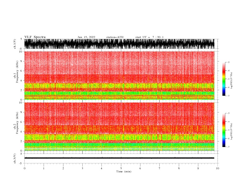Select the date "Jun. 15, 2022"
The height and width of the screenshot is (189, 245).
pyautogui.click(x=86, y=37)
